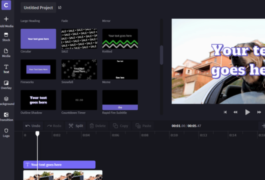Click the Undo button
This screenshot has width=265, height=180.
tap(33, 126)
